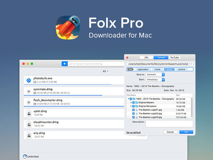Viewport: 213px width, 160px height.
Task: Click the pause icon for syncmate.dmg
Action: (x=29, y=91)
